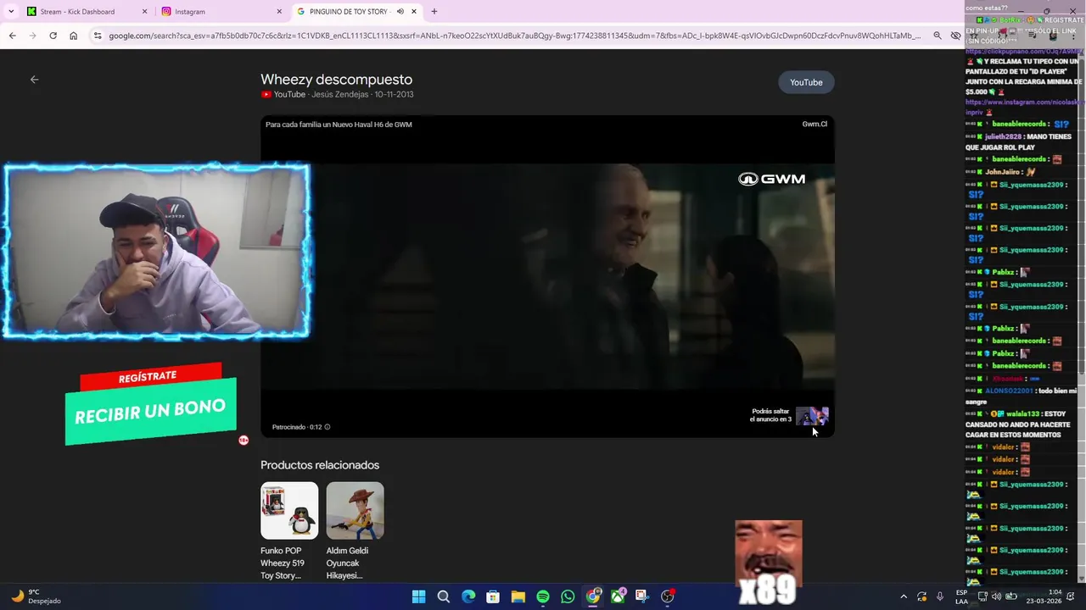Open Microsoft Store from the taskbar

(493, 596)
